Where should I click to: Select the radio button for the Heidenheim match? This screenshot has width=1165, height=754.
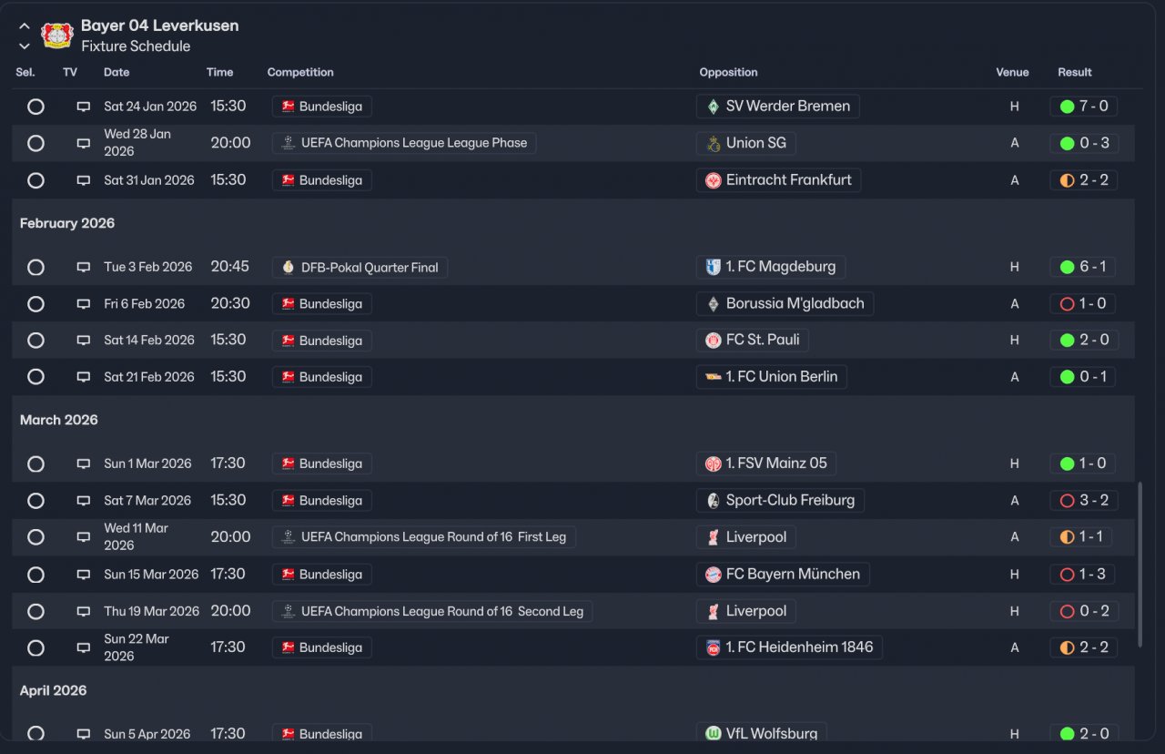(x=35, y=648)
